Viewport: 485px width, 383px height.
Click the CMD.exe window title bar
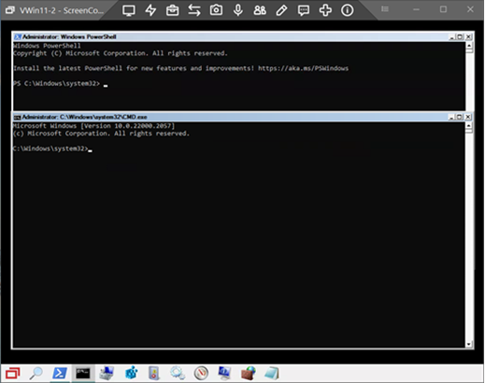231,117
